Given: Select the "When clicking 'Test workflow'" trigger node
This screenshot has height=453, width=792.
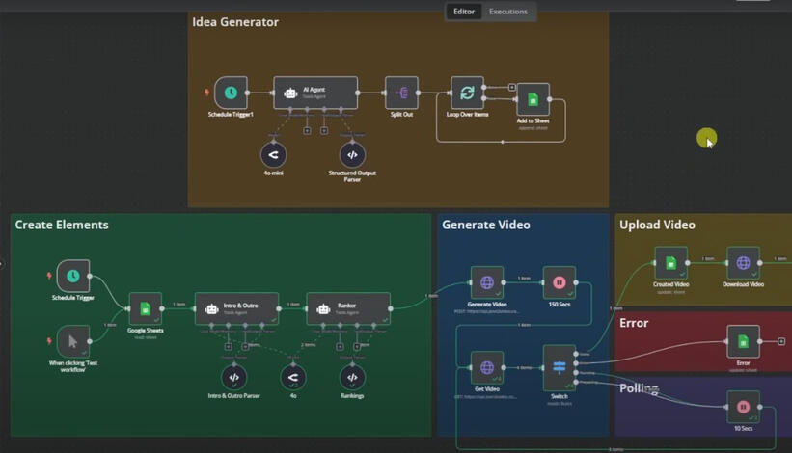Looking at the screenshot, I should point(73,341).
